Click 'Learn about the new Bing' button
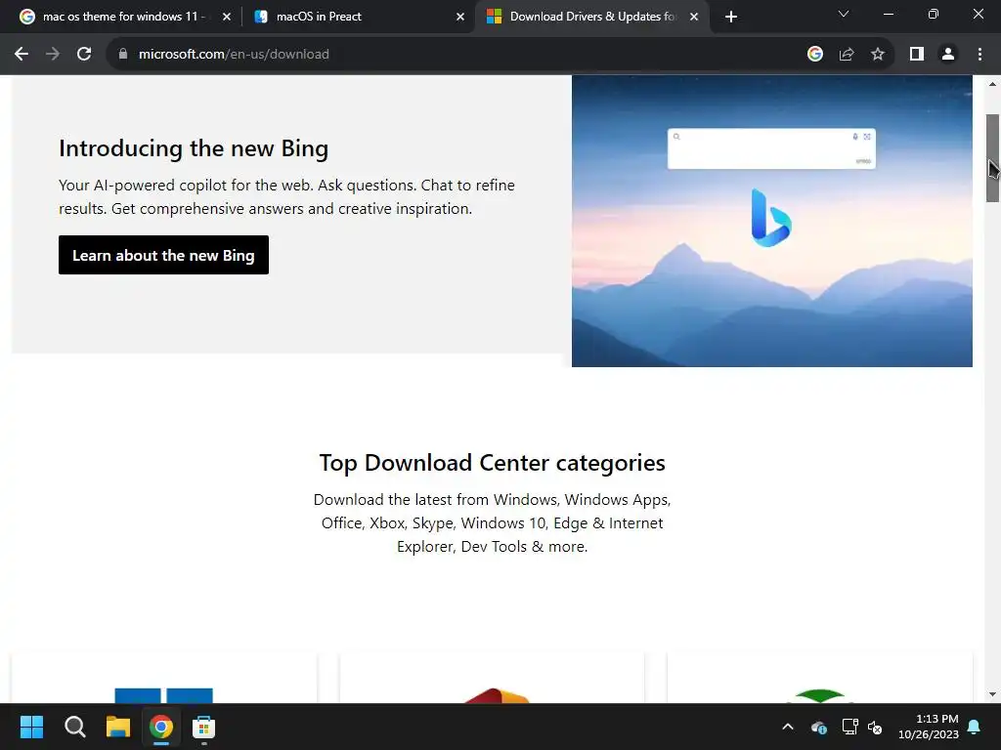Viewport: 1001px width, 750px height. click(x=163, y=255)
